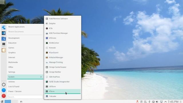The height and width of the screenshot is (103, 183).
Task: Switch to the second (gray) virtual desktop in pager
Action: point(15,101)
